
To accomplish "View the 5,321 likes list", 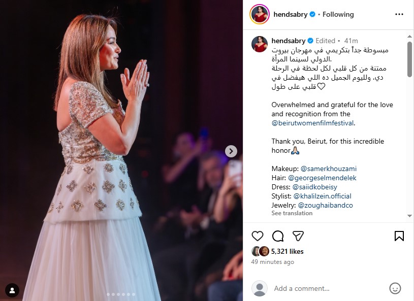I will (x=288, y=251).
